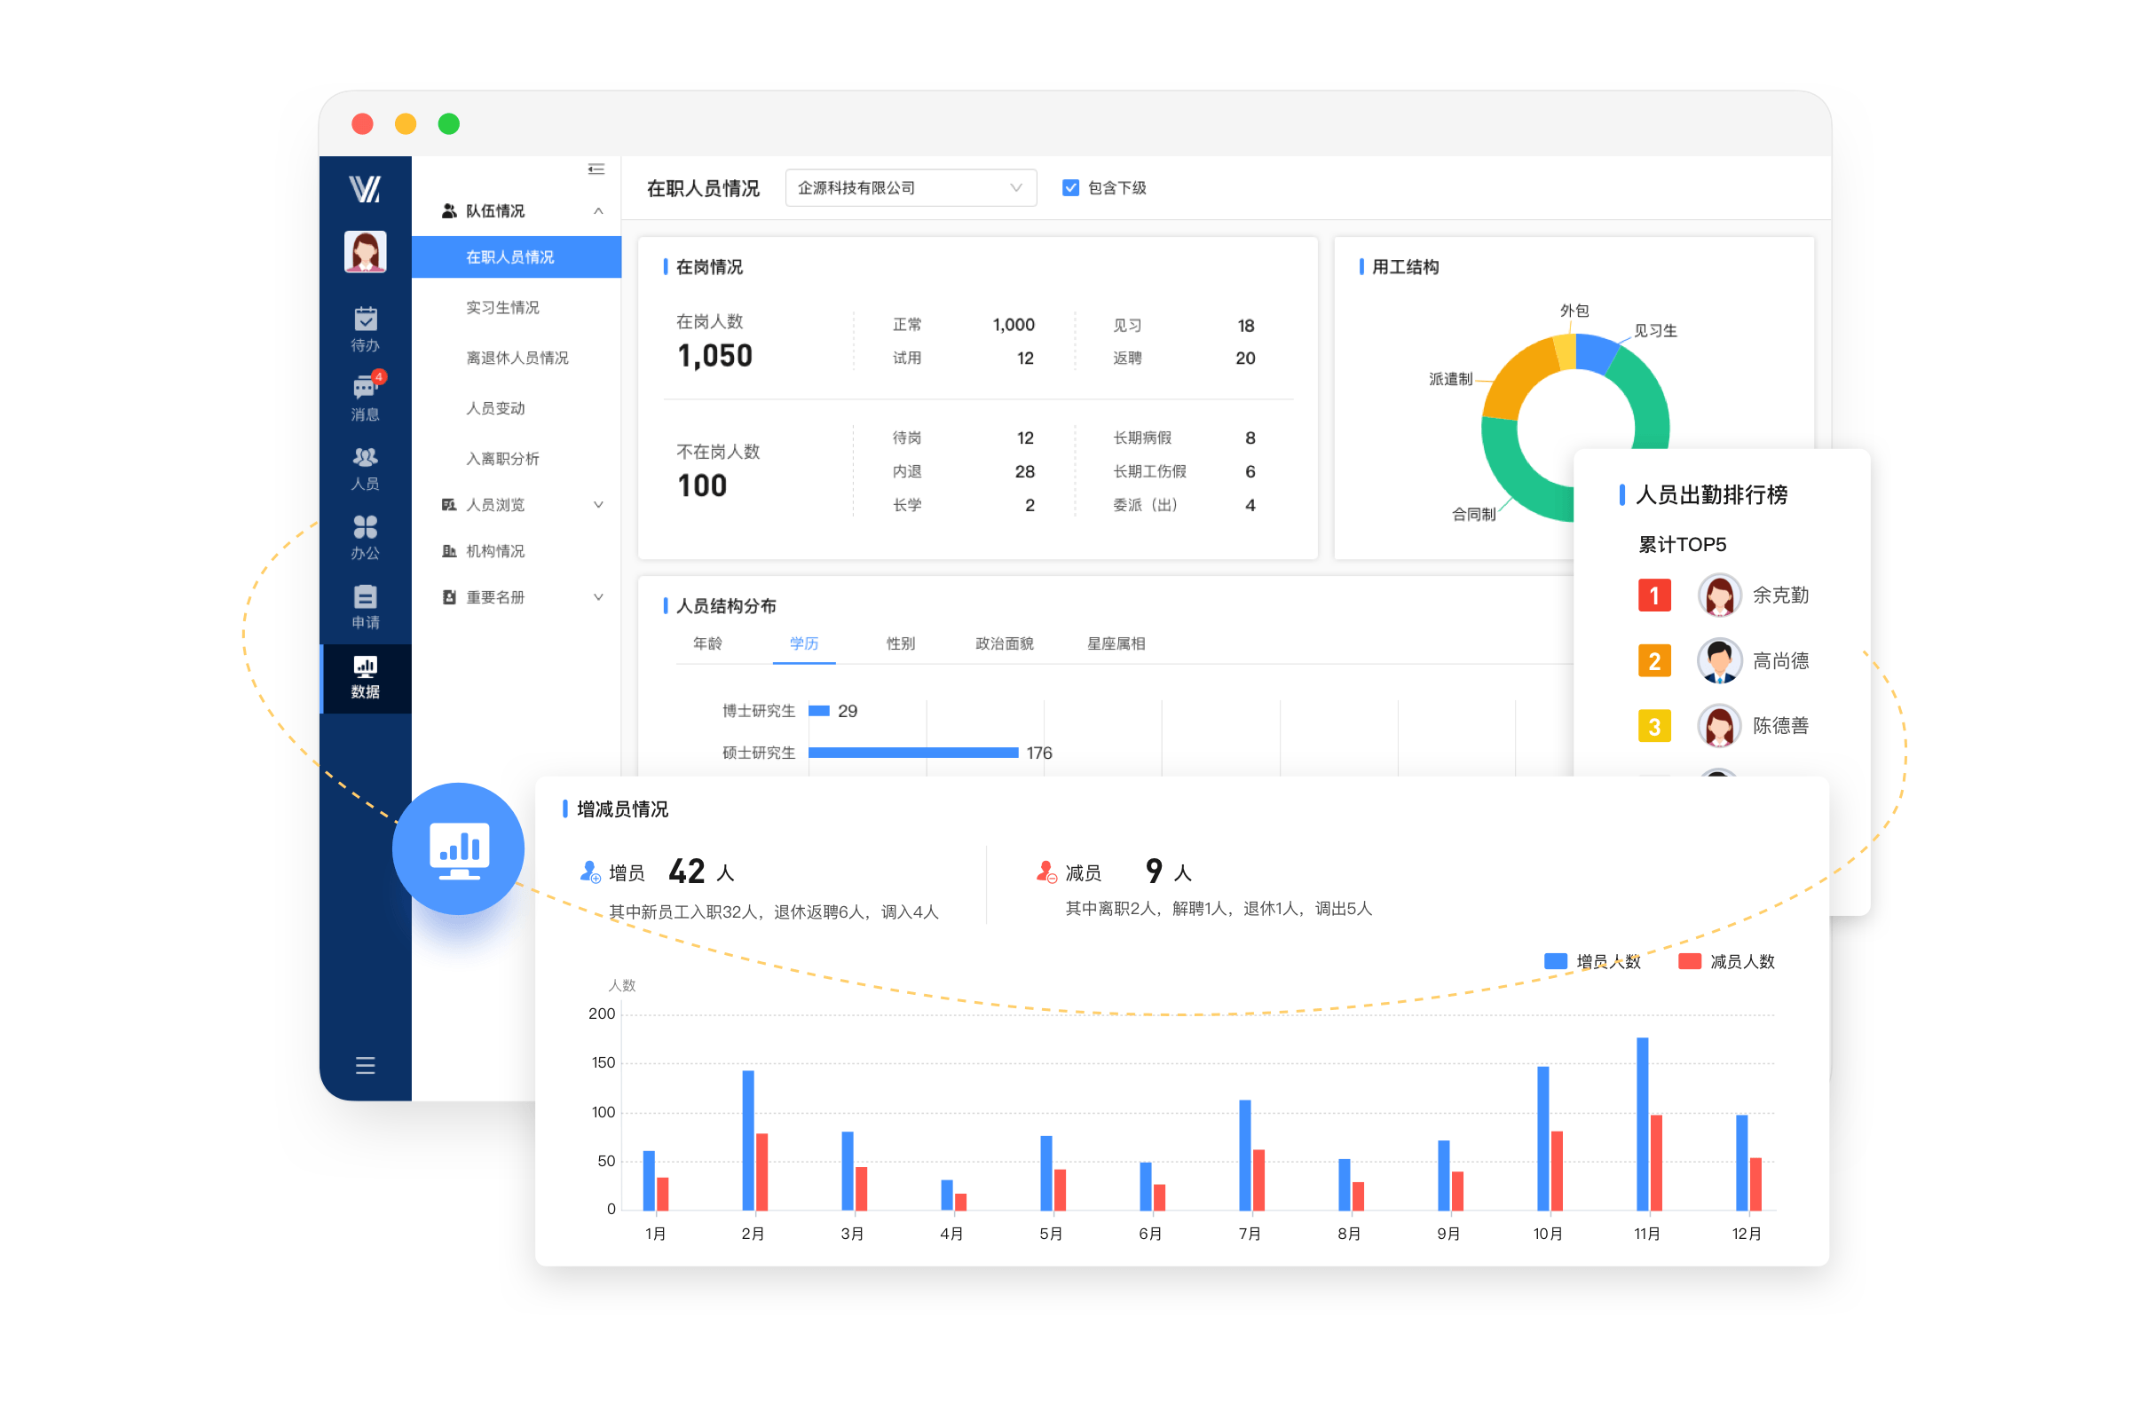Viewport: 2130px width, 1420px height.
Task: Switch to the 政治面貌 tab
Action: (1005, 643)
